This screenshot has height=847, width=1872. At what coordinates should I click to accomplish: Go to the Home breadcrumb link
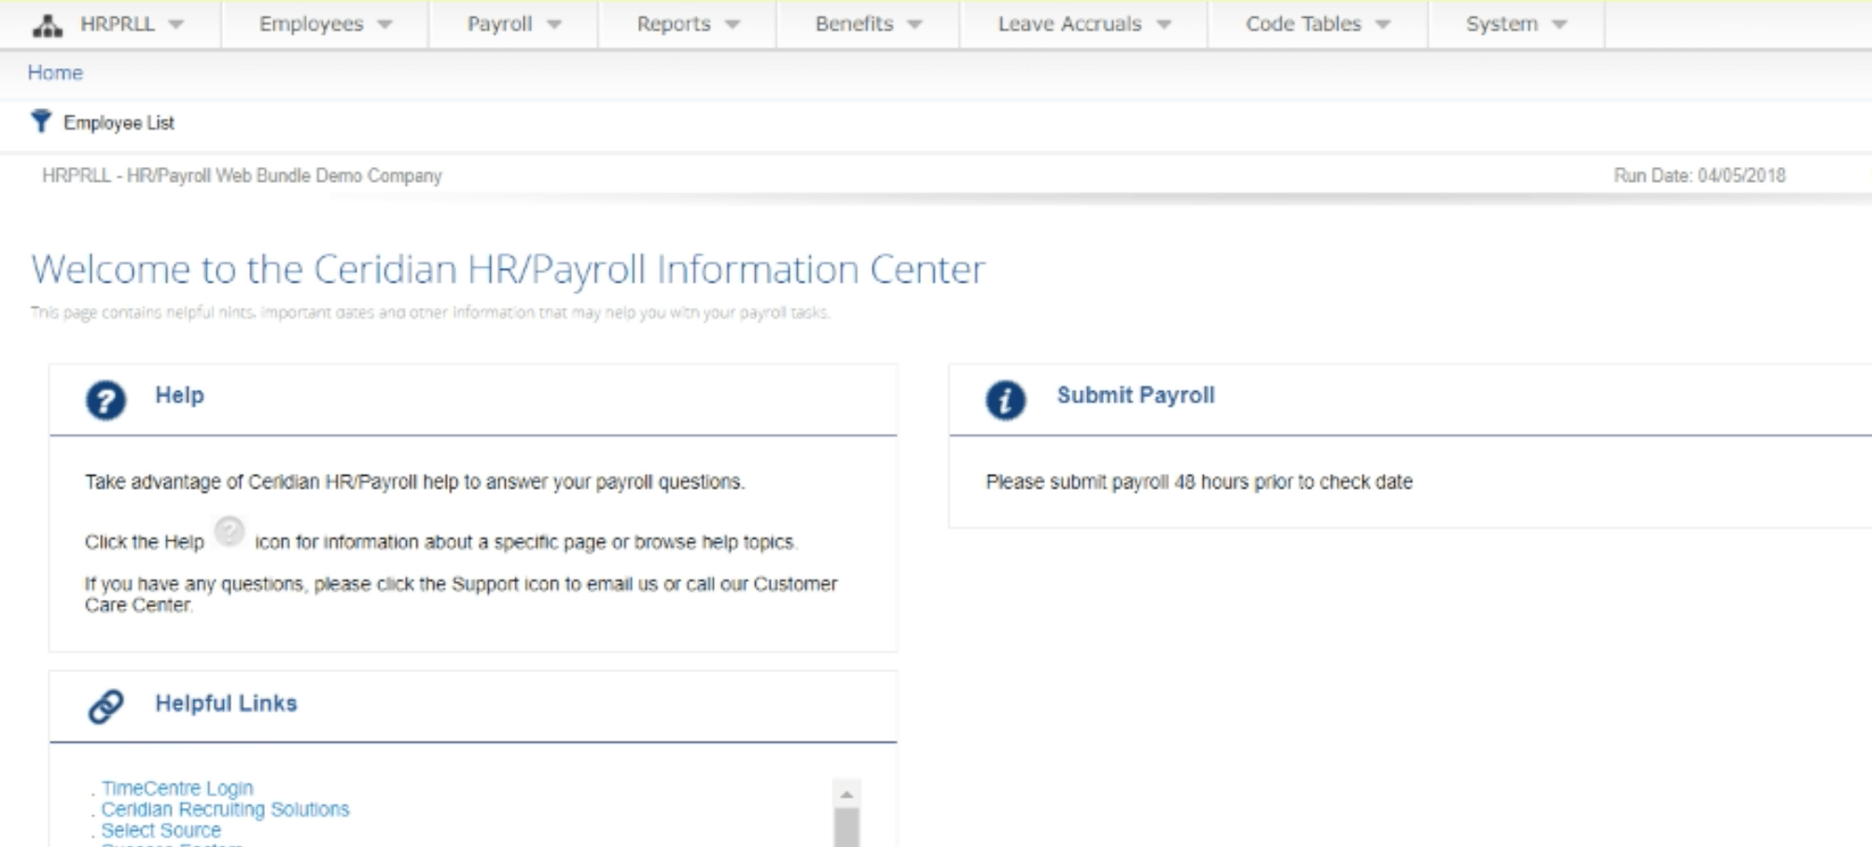[x=55, y=73]
